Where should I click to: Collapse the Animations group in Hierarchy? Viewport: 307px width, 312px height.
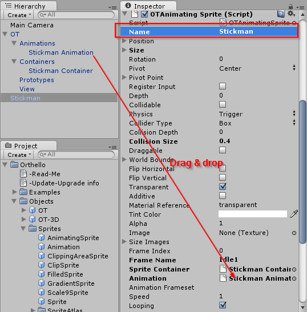click(x=14, y=43)
